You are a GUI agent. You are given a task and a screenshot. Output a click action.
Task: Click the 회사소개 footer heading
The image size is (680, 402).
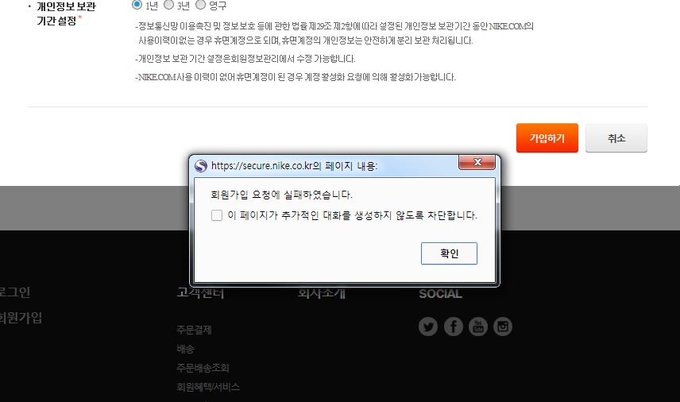click(x=321, y=293)
